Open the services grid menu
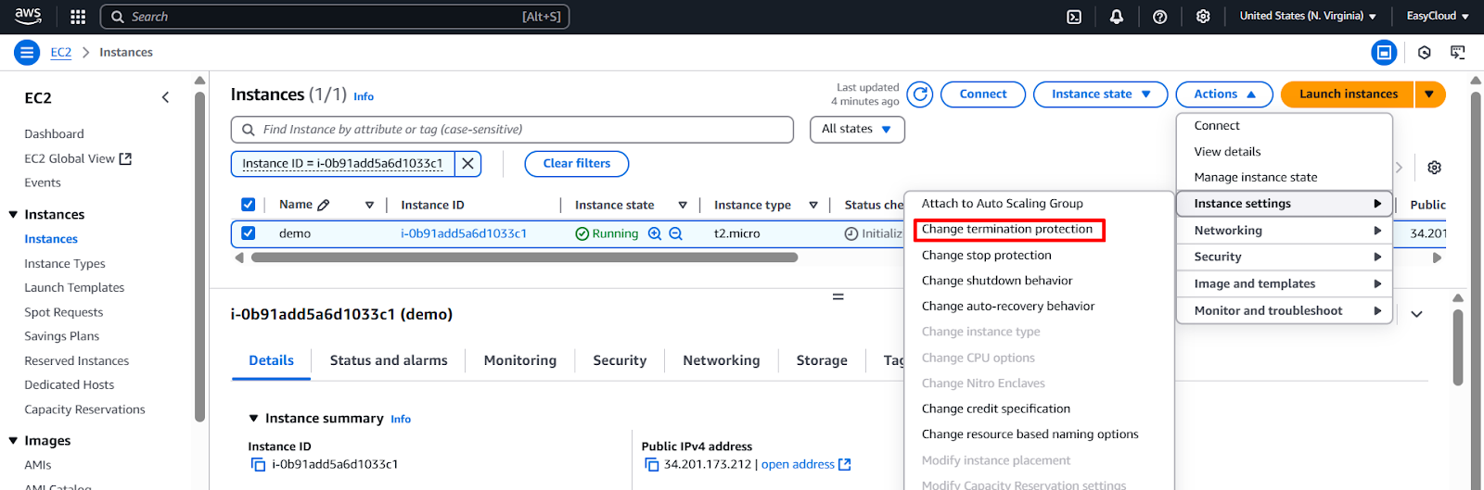 78,17
